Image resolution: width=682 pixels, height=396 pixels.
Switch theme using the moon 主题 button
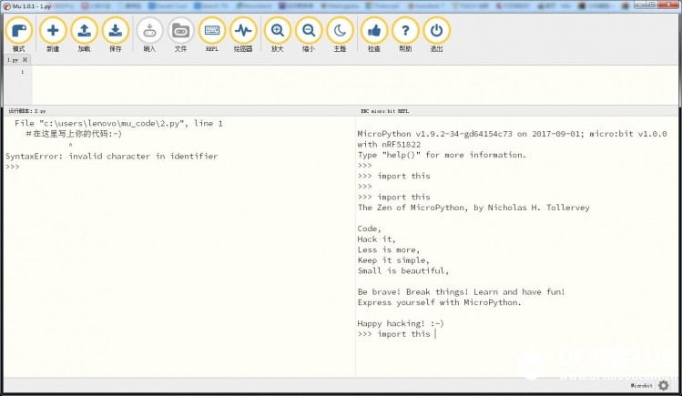(340, 35)
